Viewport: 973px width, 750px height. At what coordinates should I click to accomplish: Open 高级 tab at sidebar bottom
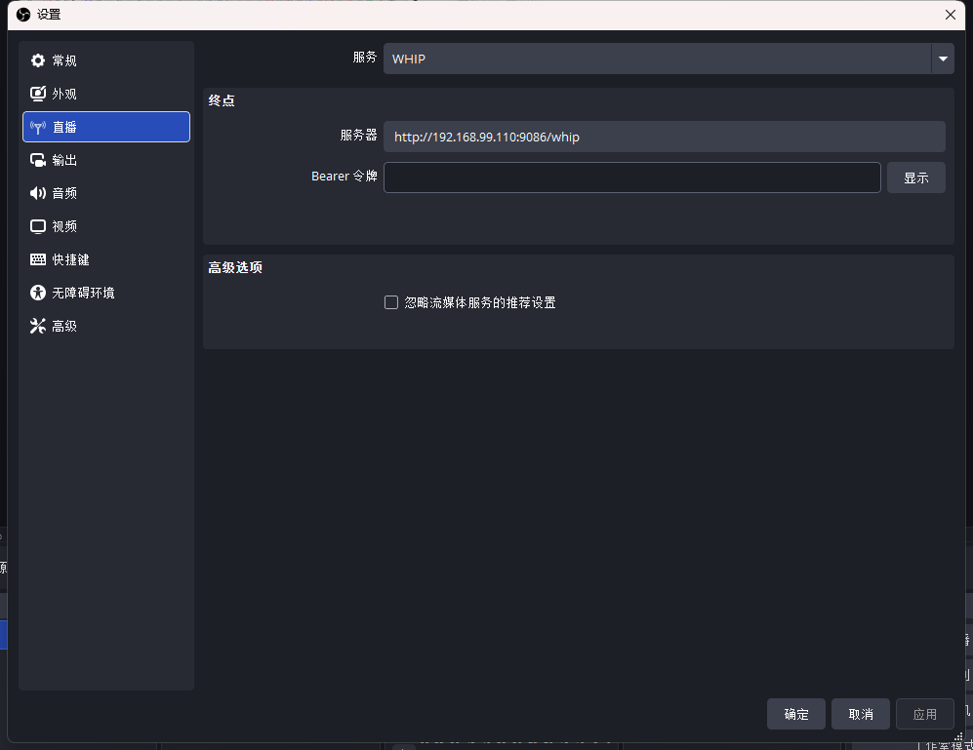coord(105,325)
